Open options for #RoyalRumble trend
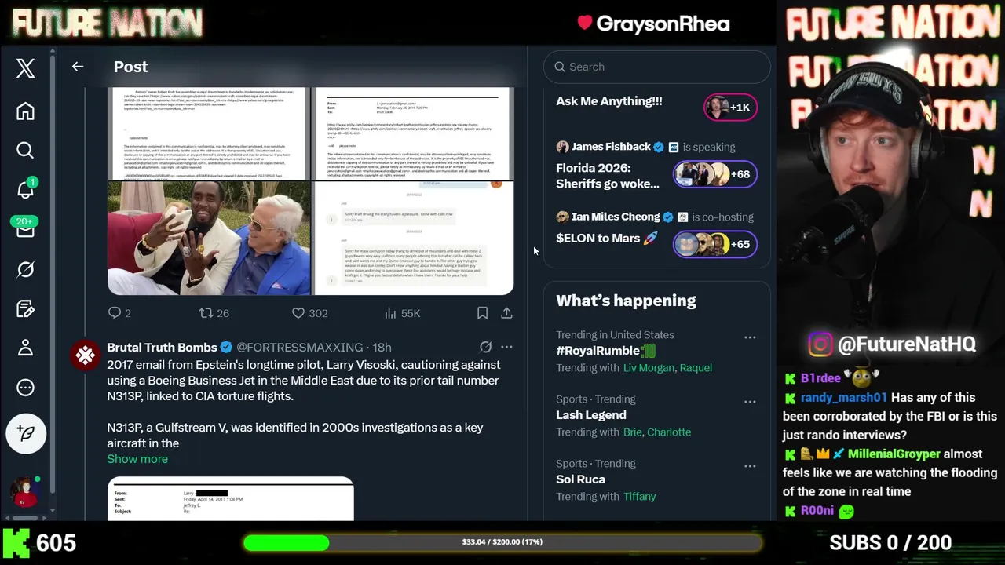Screen dimensions: 1005x565 pos(750,337)
